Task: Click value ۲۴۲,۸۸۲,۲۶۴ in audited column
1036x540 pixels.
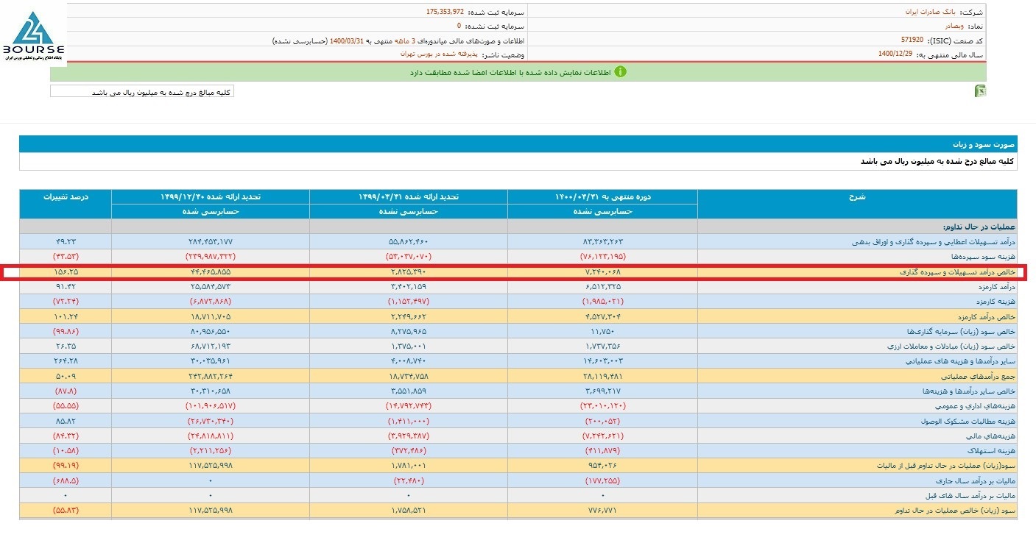Action: [x=211, y=377]
